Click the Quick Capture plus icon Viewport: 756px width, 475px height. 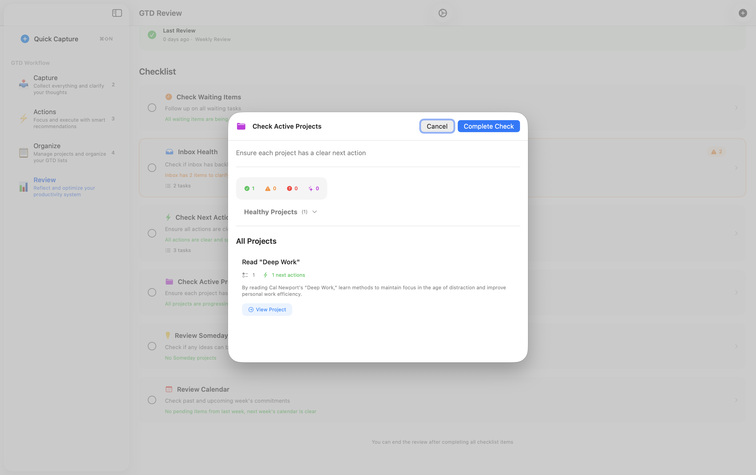[x=25, y=39]
